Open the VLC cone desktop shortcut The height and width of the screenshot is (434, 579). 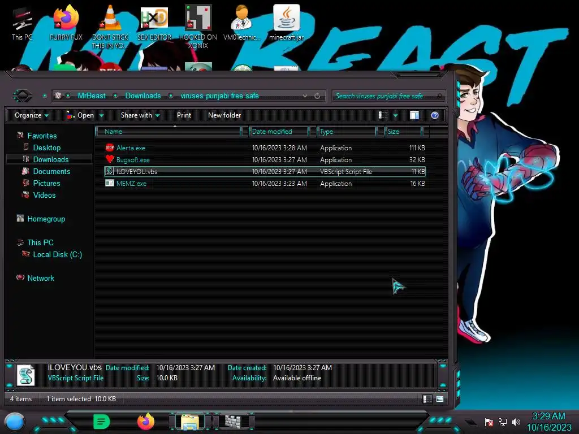point(110,27)
